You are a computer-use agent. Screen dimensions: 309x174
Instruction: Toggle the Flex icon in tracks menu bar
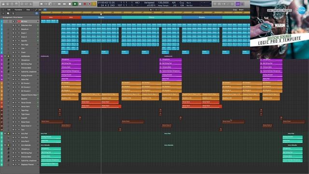pos(40,10)
